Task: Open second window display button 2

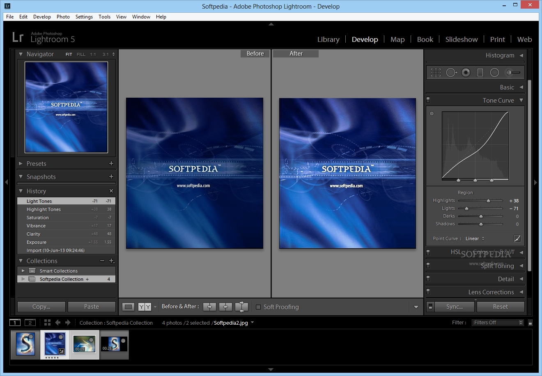Action: coord(30,323)
